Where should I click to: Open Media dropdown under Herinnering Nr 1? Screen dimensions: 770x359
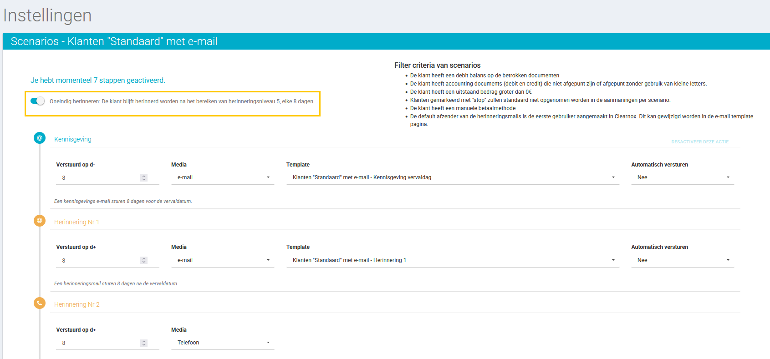223,260
